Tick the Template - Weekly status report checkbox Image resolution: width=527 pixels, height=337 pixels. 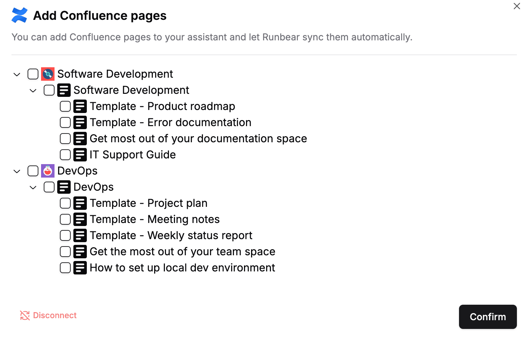pos(65,235)
